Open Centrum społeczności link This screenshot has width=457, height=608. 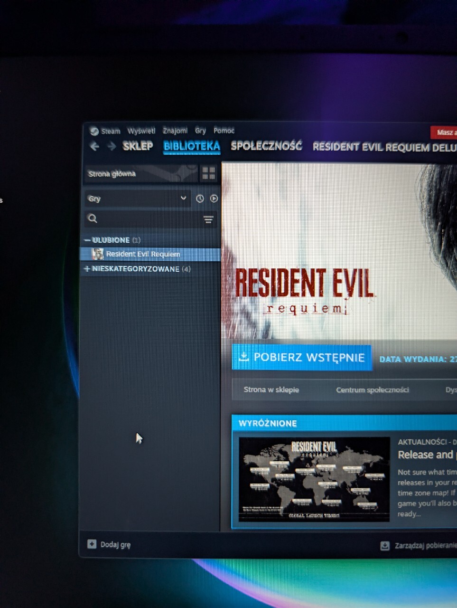373,390
